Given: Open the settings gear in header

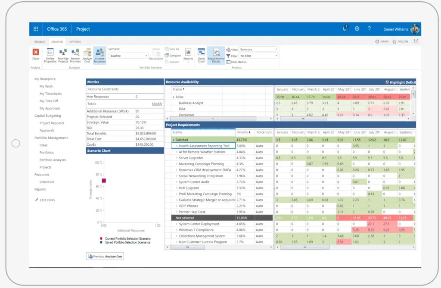Looking at the screenshot, I should [357, 29].
